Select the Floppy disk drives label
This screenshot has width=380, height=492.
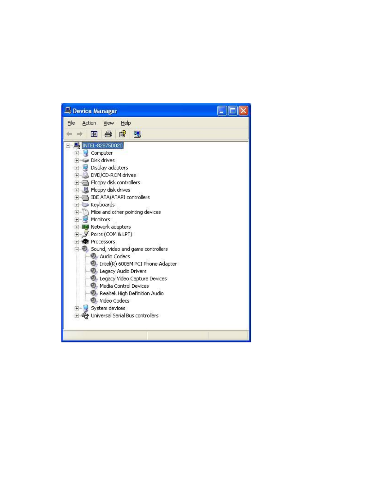click(x=110, y=190)
